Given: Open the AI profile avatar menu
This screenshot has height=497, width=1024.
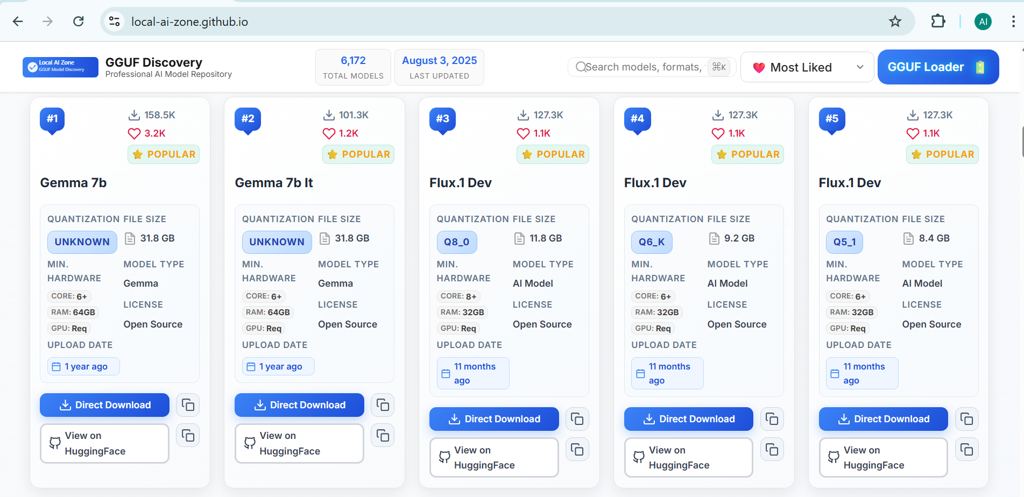Looking at the screenshot, I should tap(983, 22).
